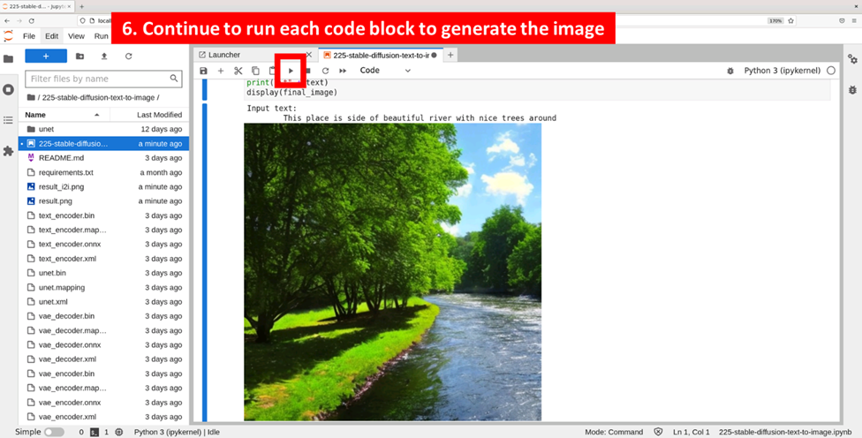Click the blue new launcher plus button

(46, 56)
